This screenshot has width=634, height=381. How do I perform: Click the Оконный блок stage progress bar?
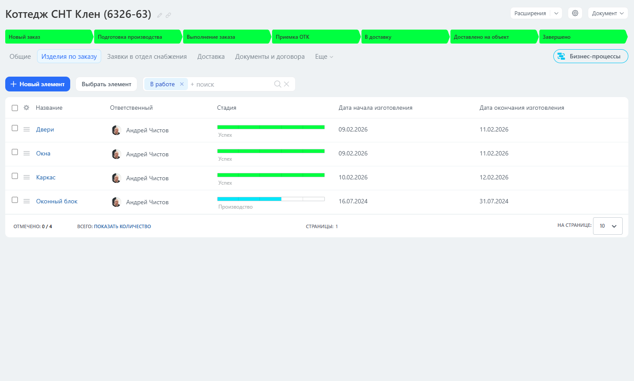pos(271,199)
